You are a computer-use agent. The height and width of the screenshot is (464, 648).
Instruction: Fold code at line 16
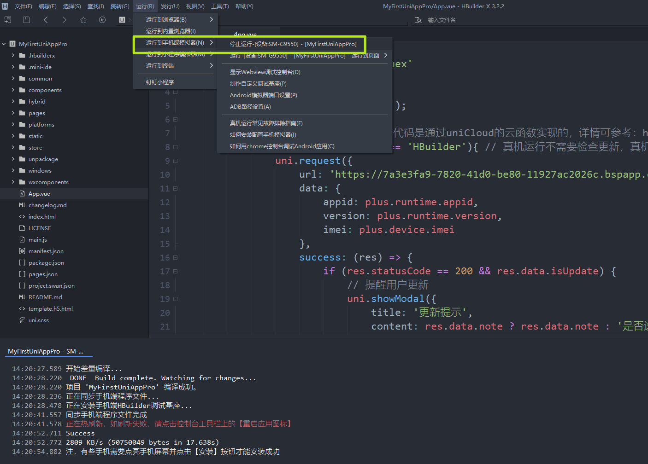click(176, 258)
